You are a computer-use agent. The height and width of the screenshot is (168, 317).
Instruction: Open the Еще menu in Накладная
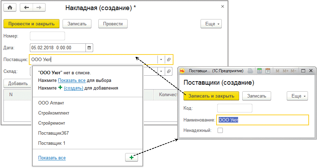coord(211,24)
